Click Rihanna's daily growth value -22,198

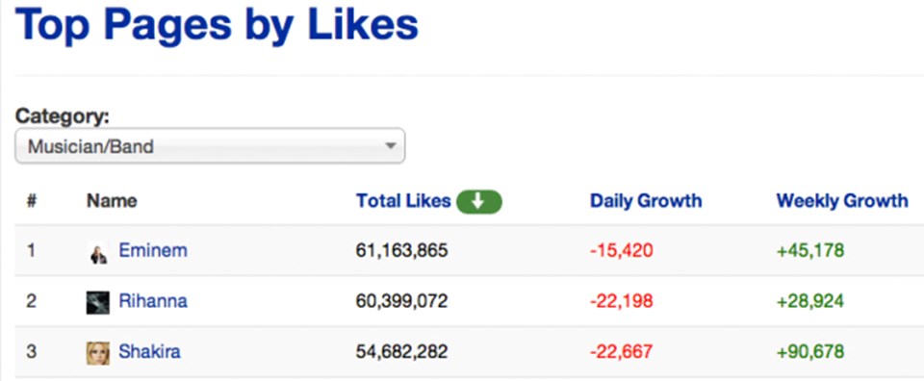point(621,302)
